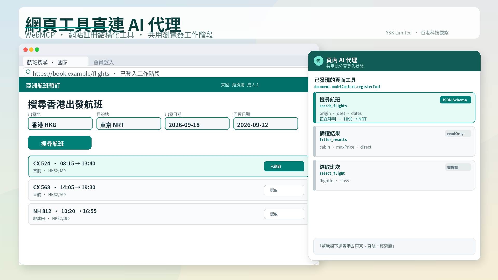Viewport: 498px width, 280px height.
Task: Click price HK$2,480
Action: click(57, 171)
